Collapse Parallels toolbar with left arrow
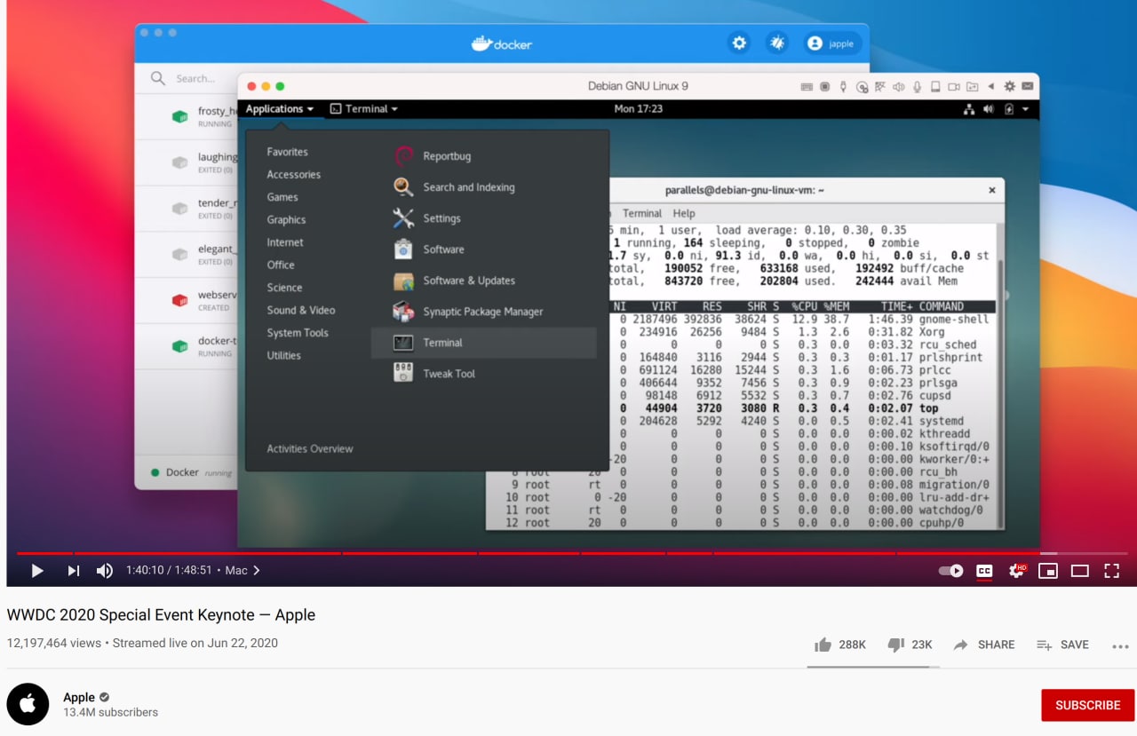This screenshot has width=1137, height=736. 991,87
